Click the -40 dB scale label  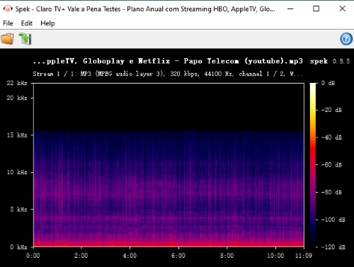point(331,137)
